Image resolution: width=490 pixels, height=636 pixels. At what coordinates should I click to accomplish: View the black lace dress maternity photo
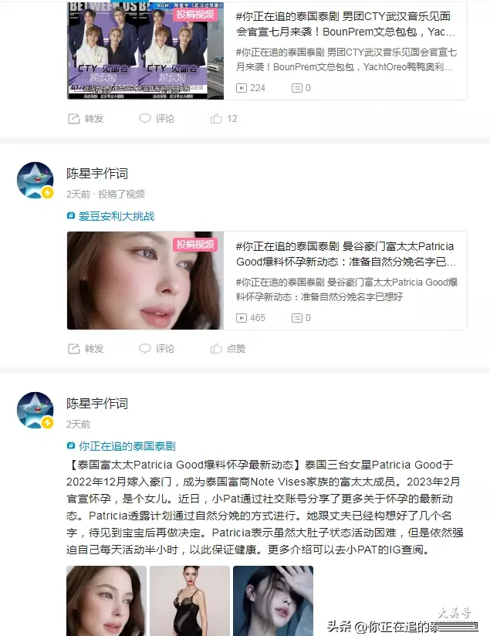(190, 600)
